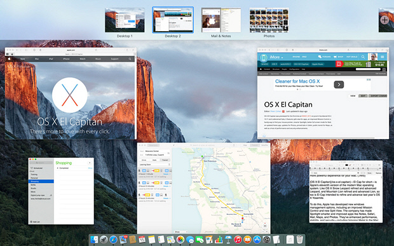
Task: Expand Details for first transit route
Action: click(x=166, y=174)
